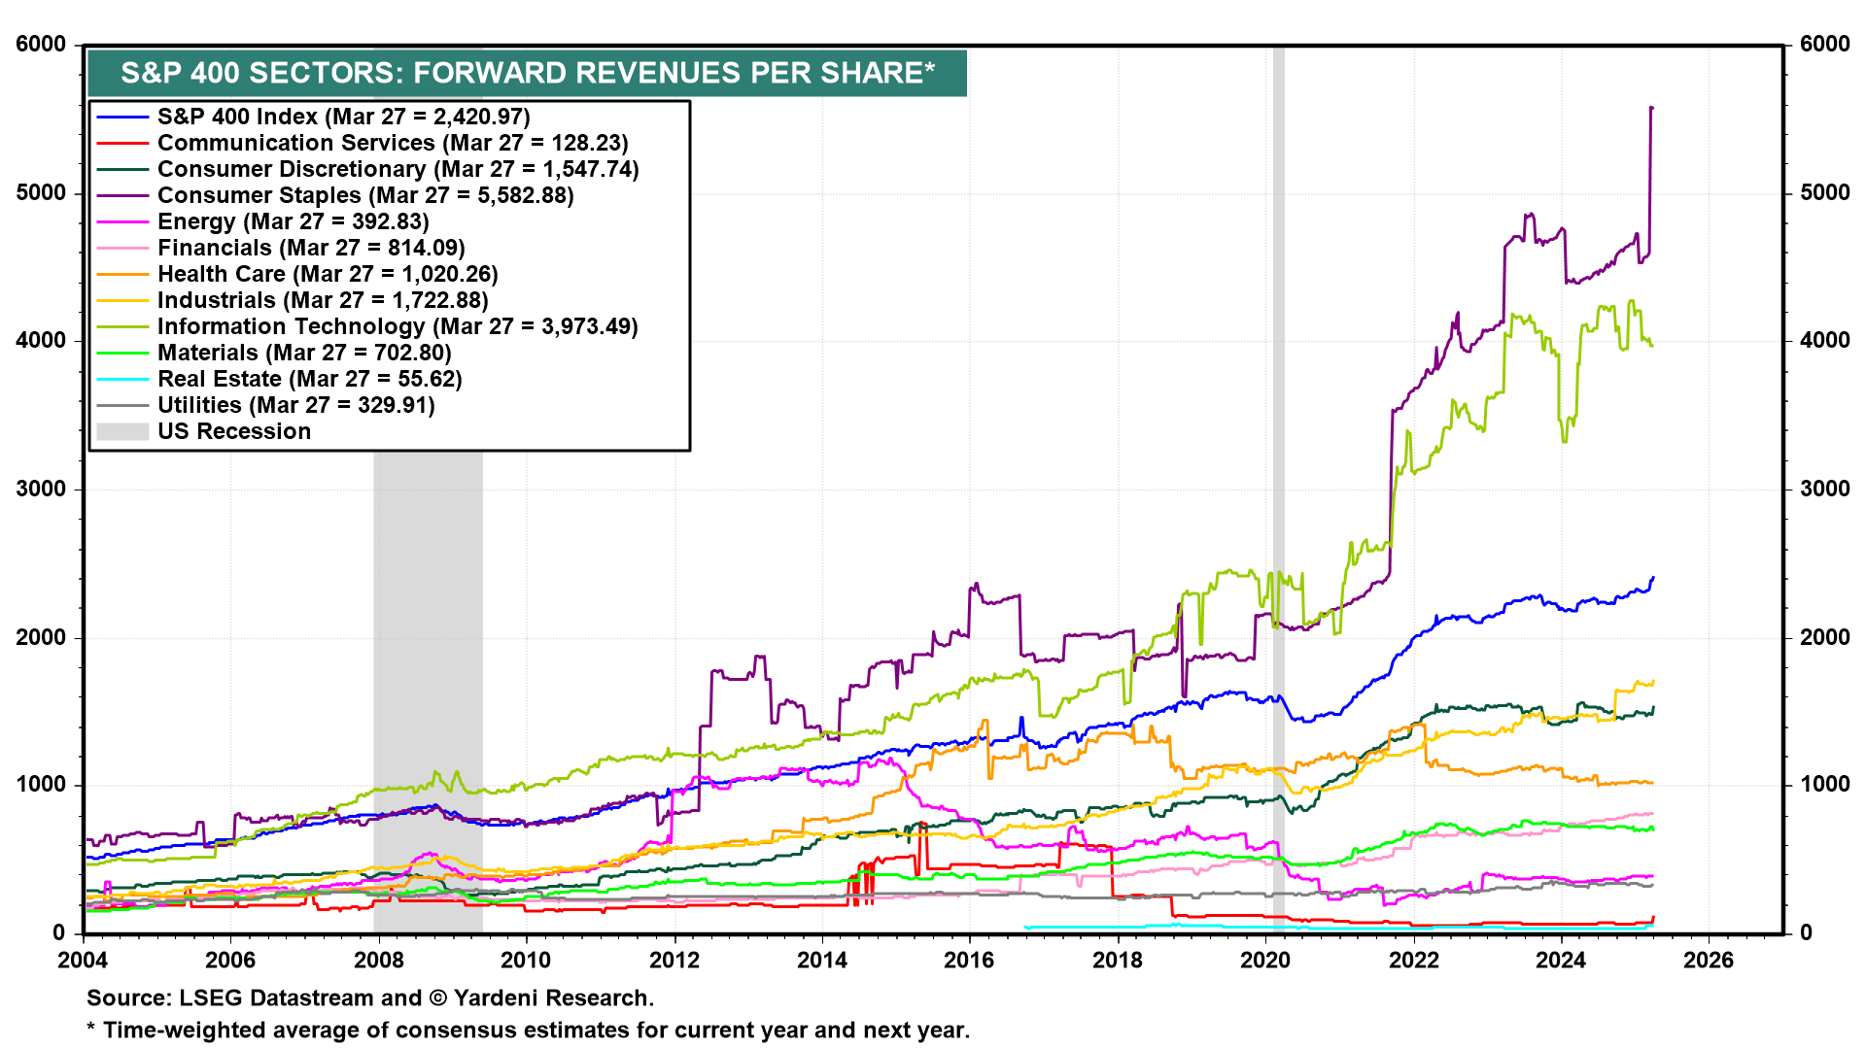Click the red Communication Services legend swatch
Viewport: 1866px width, 1049px height.
coord(122,144)
